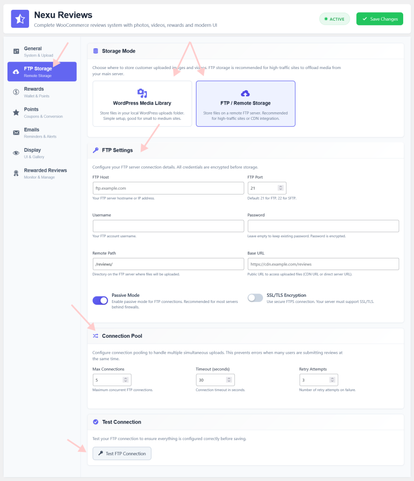Click the Passive Mode label text

point(126,295)
